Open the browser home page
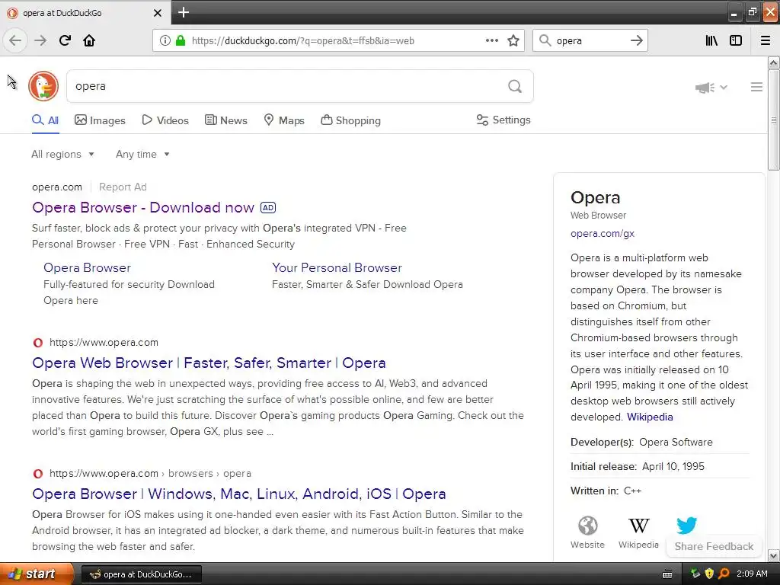The height and width of the screenshot is (585, 780). coord(89,40)
